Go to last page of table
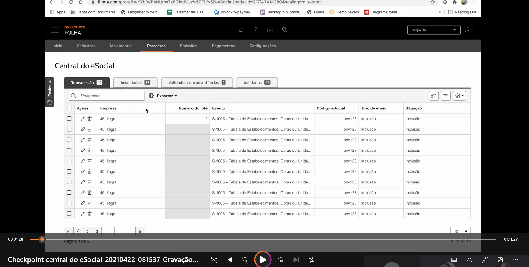529x267 pixels. [x=97, y=231]
